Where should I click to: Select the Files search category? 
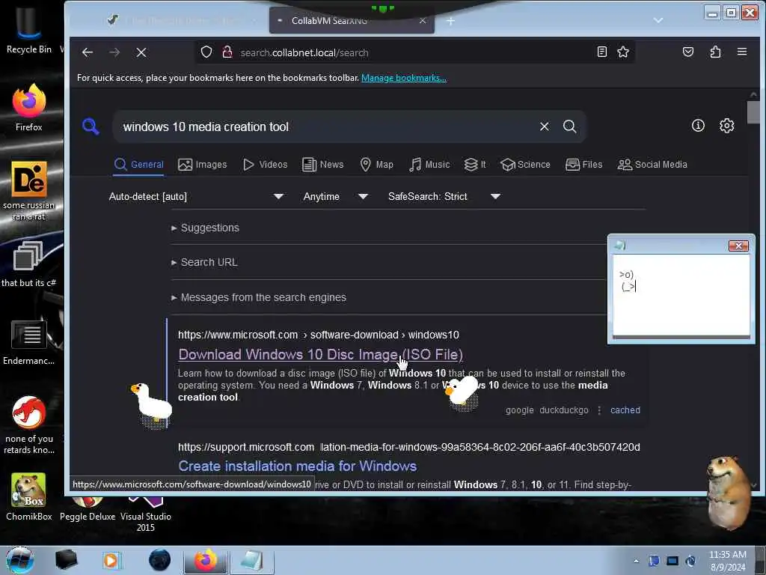point(583,165)
